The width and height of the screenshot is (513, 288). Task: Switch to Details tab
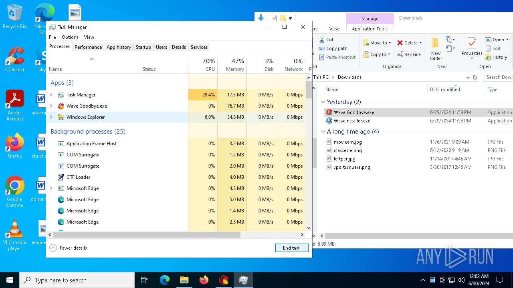tap(179, 47)
